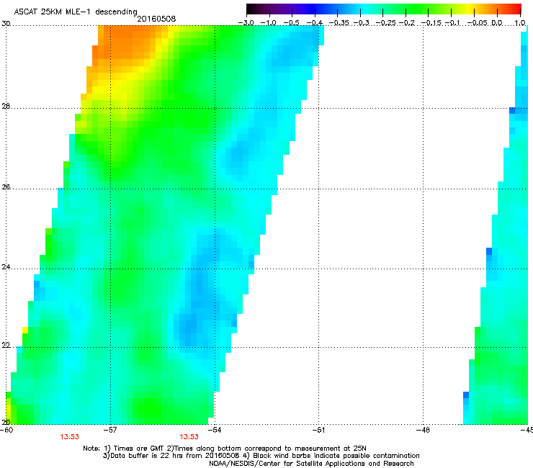Click the red 13:53 time below -57
Viewport: 533px width, 468px height.
pyautogui.click(x=70, y=437)
